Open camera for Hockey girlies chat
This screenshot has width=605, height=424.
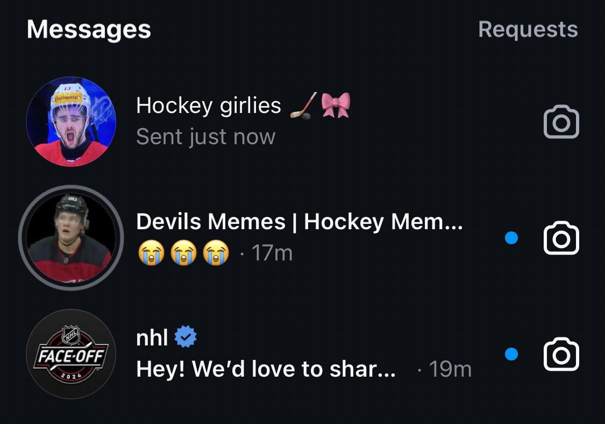pyautogui.click(x=561, y=123)
